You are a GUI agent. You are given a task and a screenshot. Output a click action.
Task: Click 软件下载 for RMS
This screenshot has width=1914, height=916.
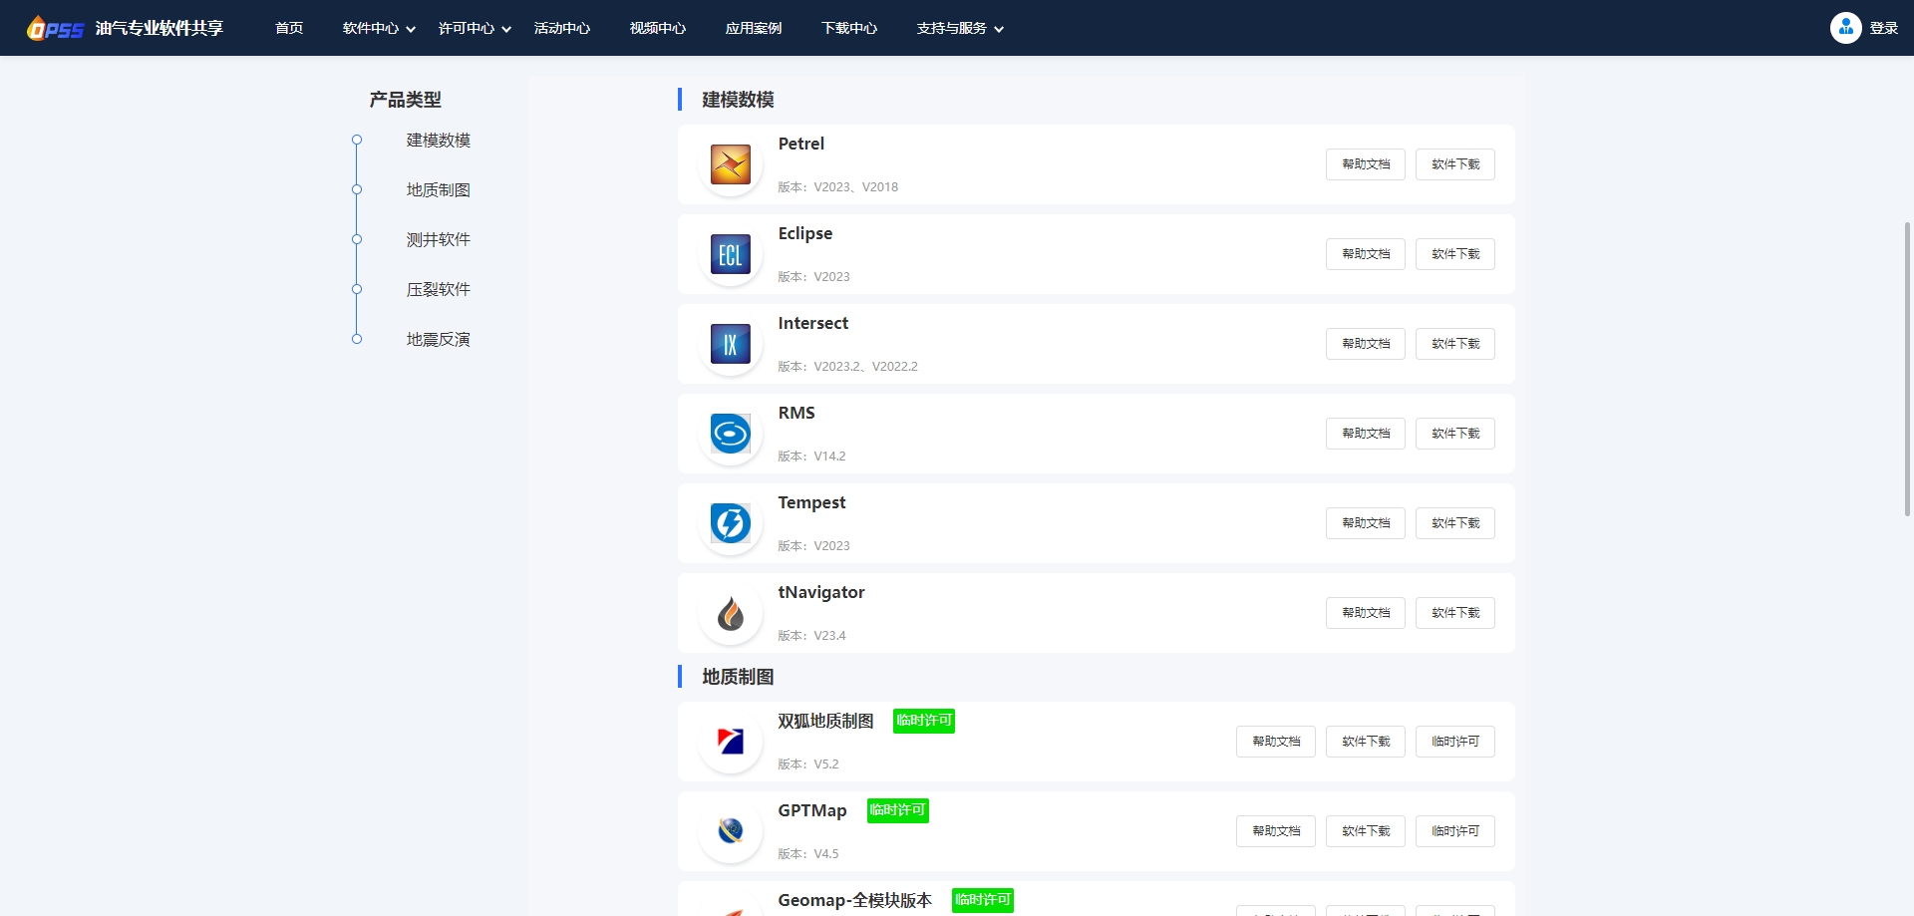coord(1455,434)
